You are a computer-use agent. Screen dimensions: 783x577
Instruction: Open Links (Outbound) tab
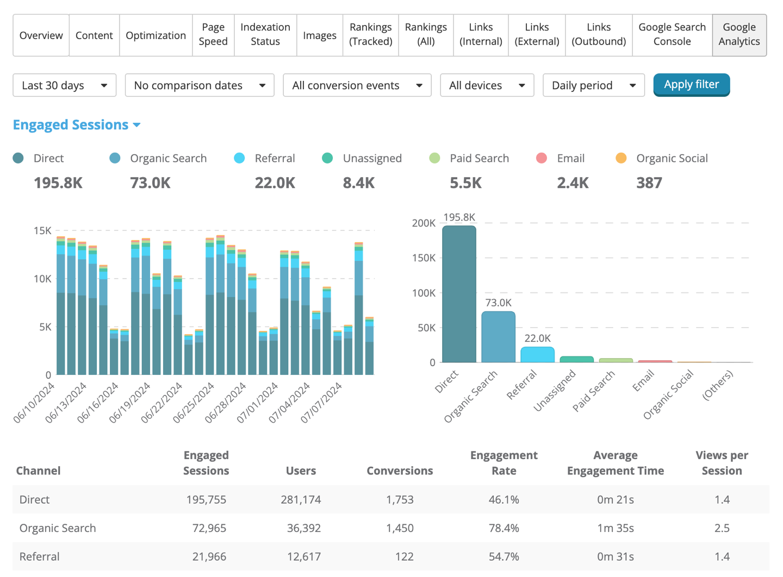tap(599, 35)
